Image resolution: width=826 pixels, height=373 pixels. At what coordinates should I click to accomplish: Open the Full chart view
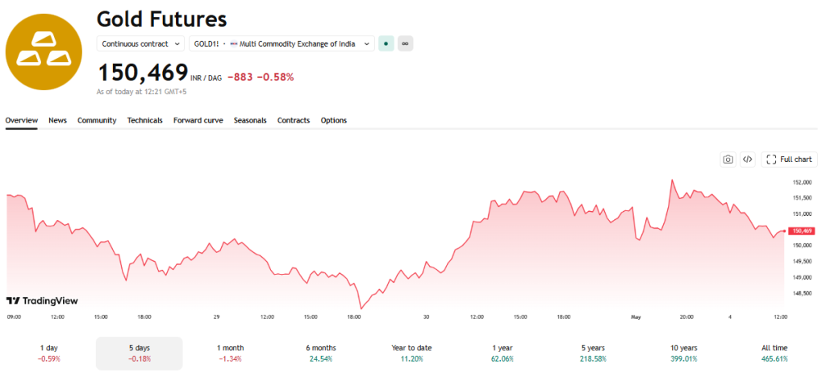tap(789, 160)
